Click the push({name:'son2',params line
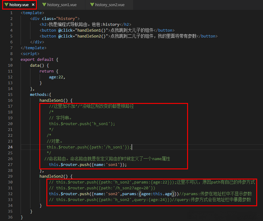 (x=150, y=194)
